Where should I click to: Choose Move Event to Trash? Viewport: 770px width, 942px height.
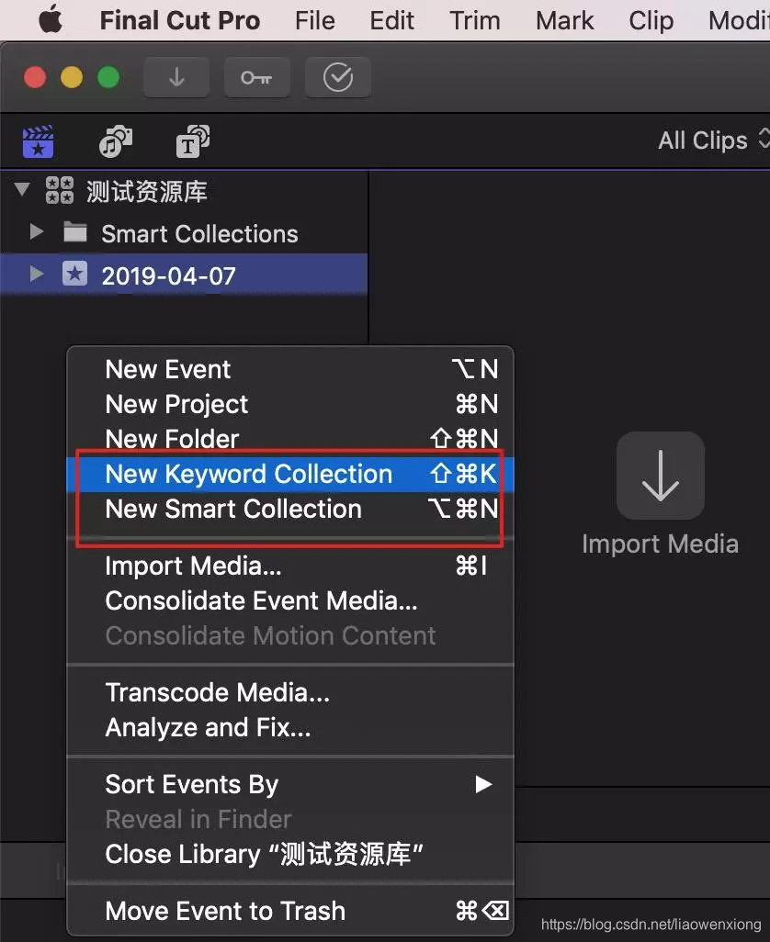click(290, 911)
